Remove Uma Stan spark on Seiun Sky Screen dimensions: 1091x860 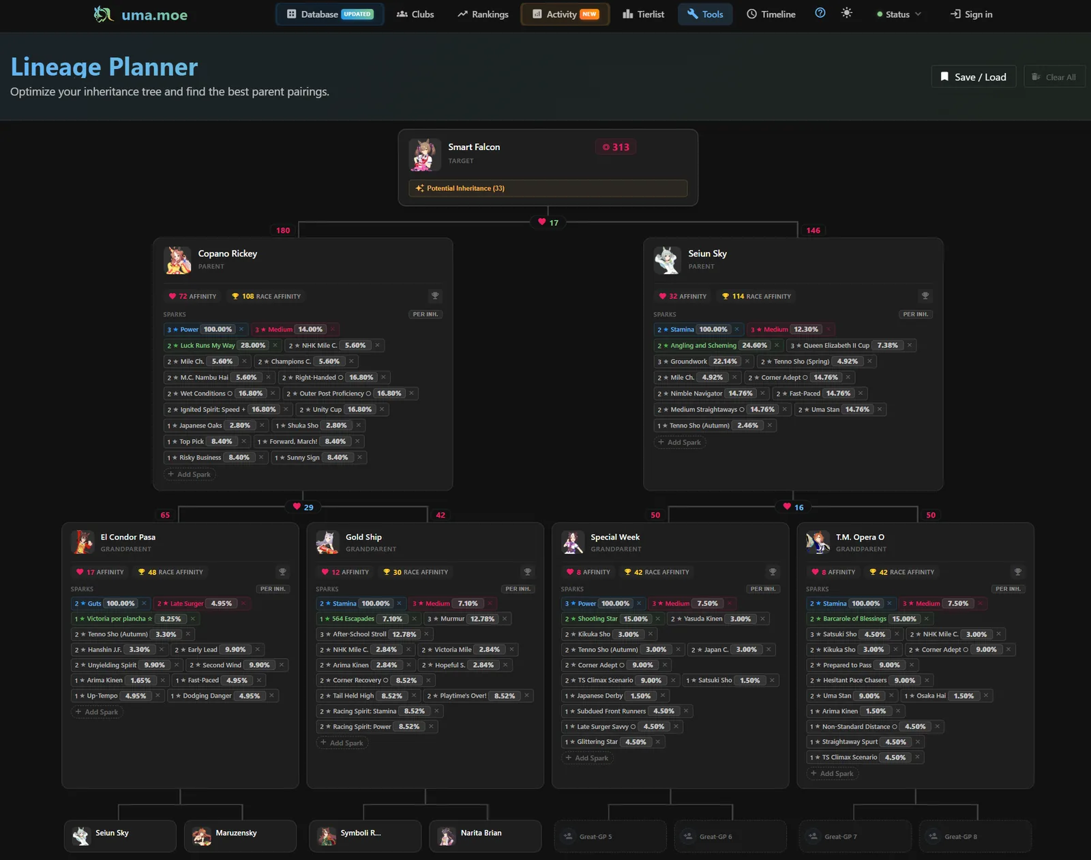click(880, 409)
